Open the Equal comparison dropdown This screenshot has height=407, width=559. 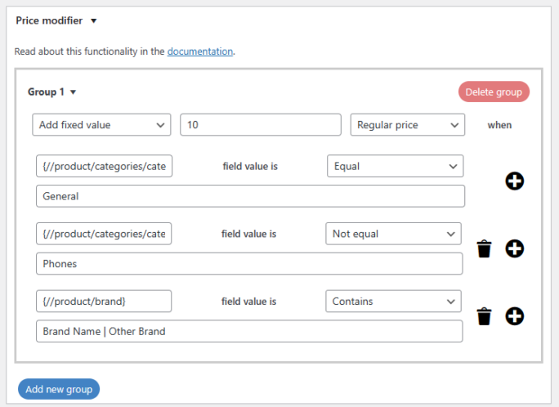395,166
